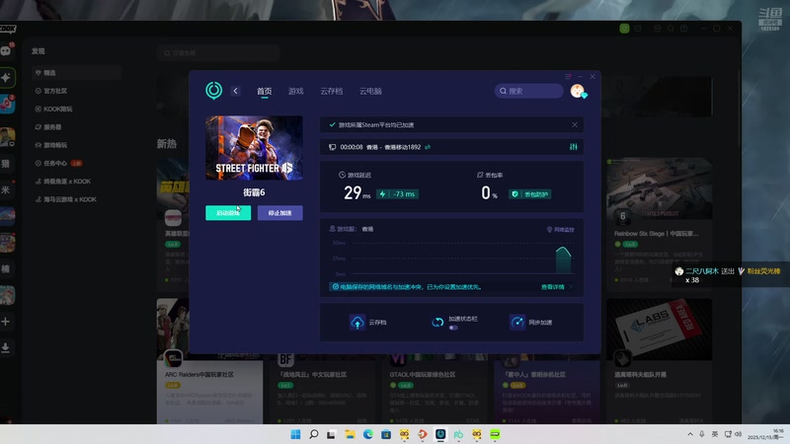Switch to the 首页 tab
Image resolution: width=790 pixels, height=444 pixels.
(x=264, y=91)
